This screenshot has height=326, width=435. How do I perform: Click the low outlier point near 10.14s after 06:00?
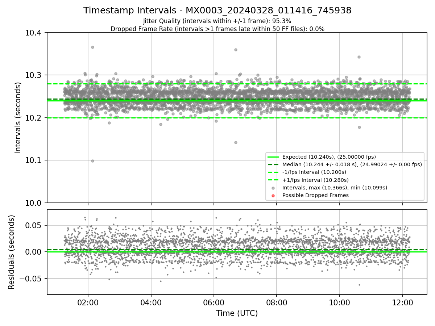tap(236, 142)
